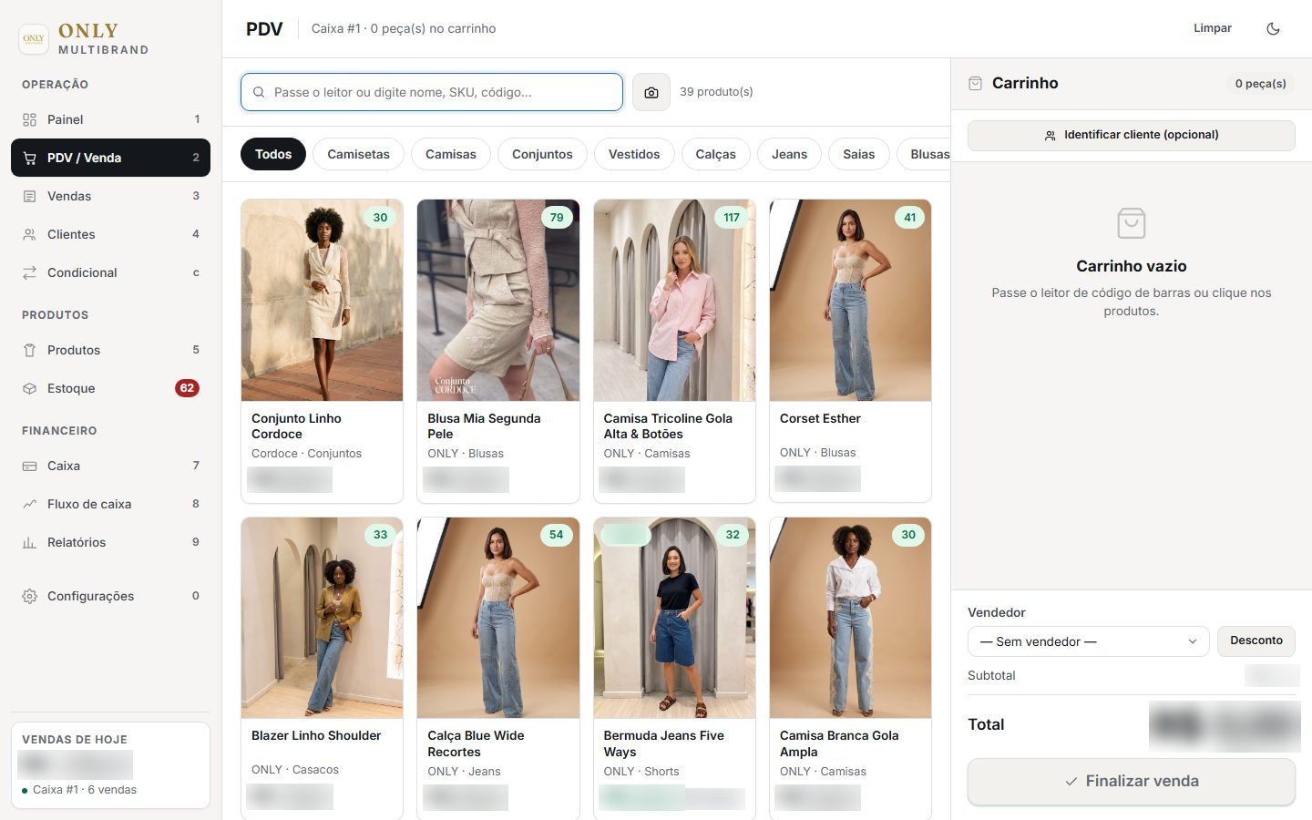The image size is (1312, 820).
Task: Click the Caixa card icon
Action: click(29, 466)
